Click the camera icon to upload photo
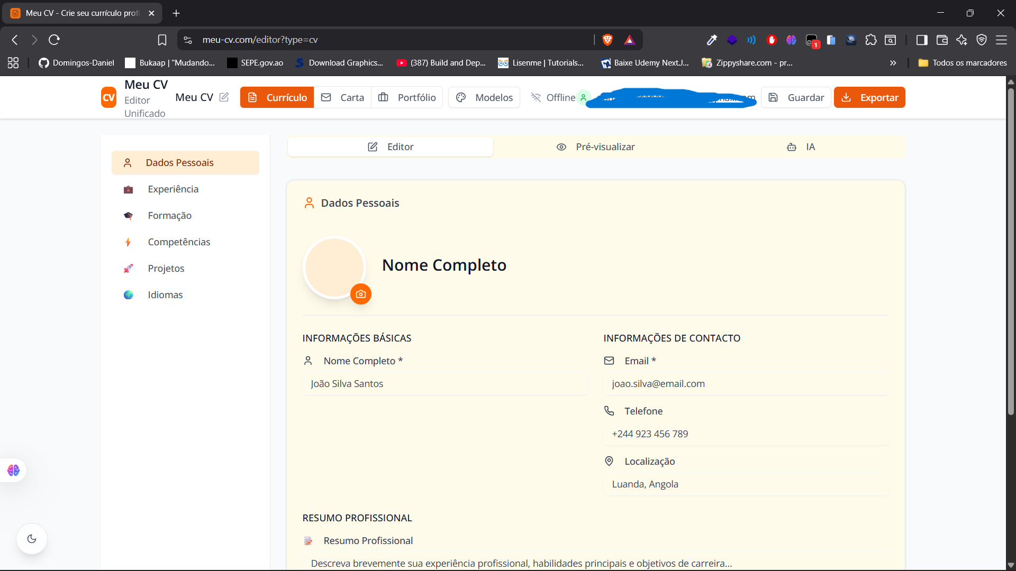The width and height of the screenshot is (1016, 571). pos(361,294)
